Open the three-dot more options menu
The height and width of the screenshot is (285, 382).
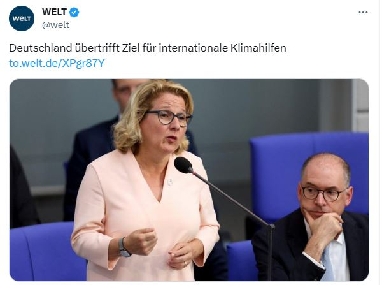pyautogui.click(x=363, y=13)
